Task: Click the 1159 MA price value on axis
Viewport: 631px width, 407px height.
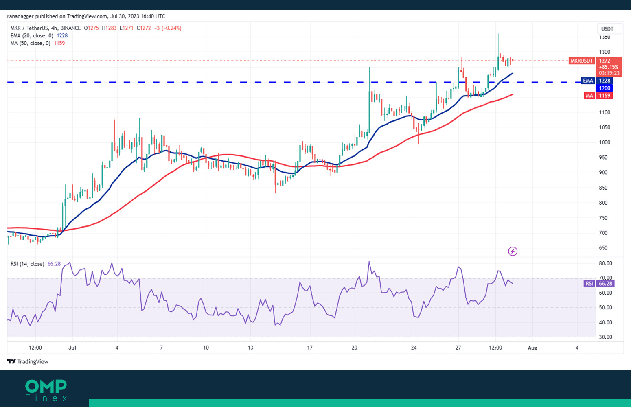Action: click(605, 96)
